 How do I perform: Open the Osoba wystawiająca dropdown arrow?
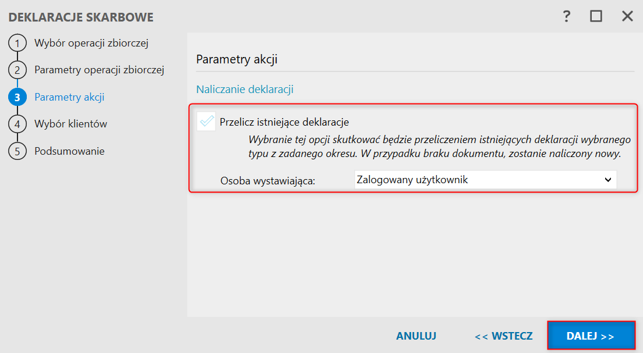(607, 180)
